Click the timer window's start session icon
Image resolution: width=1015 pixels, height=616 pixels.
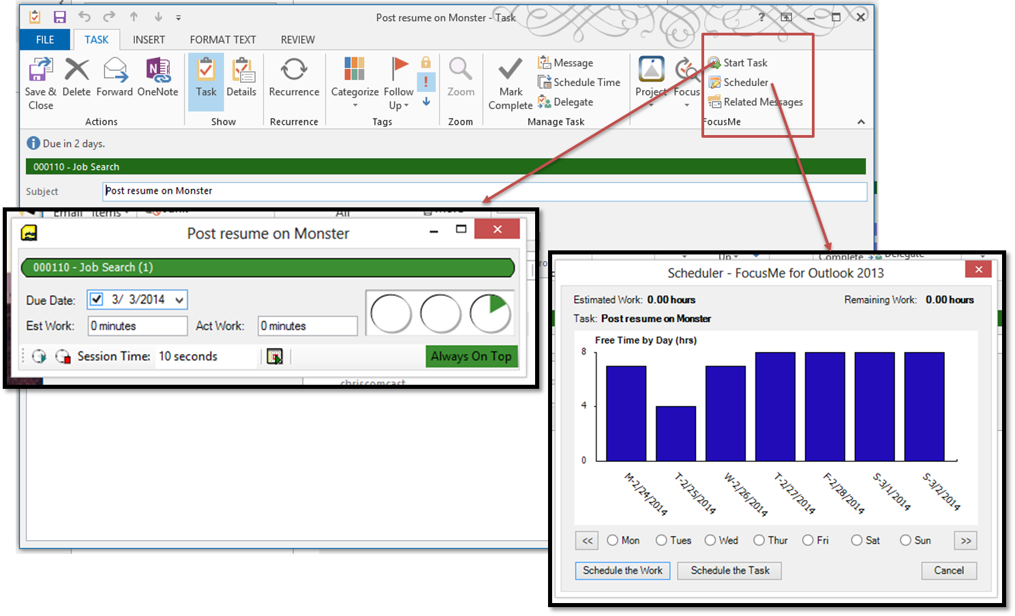40,356
